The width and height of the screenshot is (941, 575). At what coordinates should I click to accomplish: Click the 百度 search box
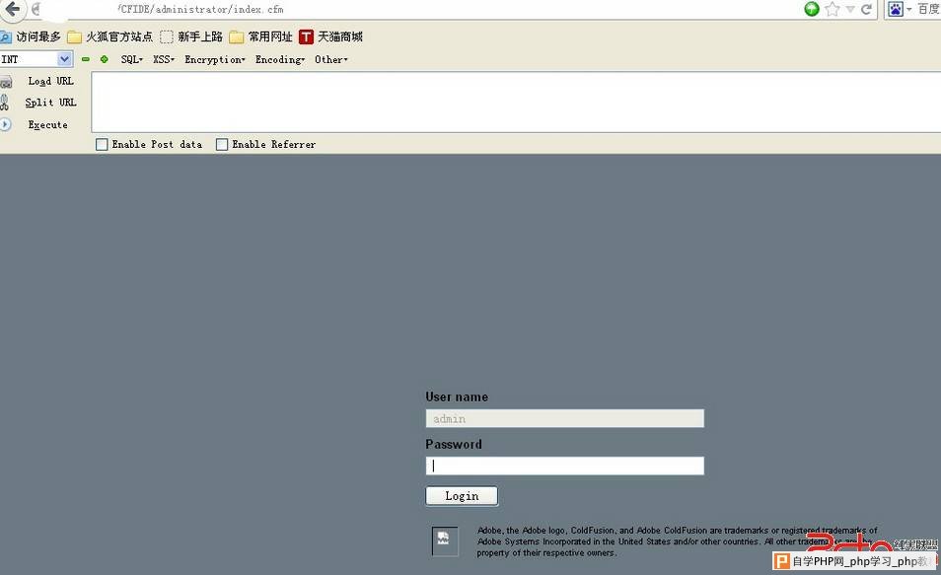(928, 9)
